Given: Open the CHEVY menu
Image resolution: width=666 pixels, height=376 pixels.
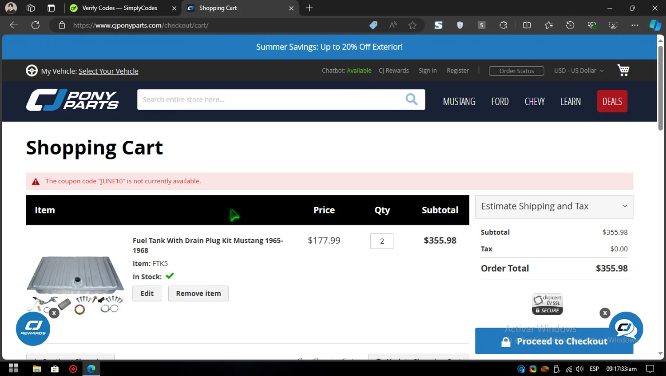Looking at the screenshot, I should click(535, 102).
